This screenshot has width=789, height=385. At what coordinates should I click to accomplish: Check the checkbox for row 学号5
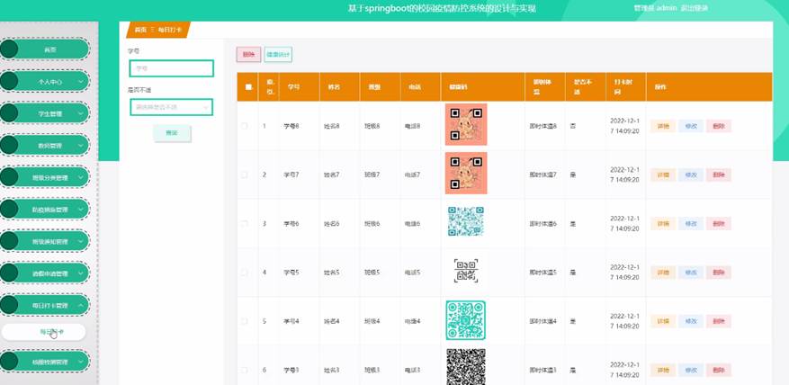pos(245,273)
